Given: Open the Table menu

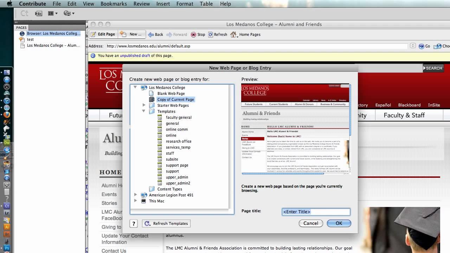Looking at the screenshot, I should pos(206,4).
